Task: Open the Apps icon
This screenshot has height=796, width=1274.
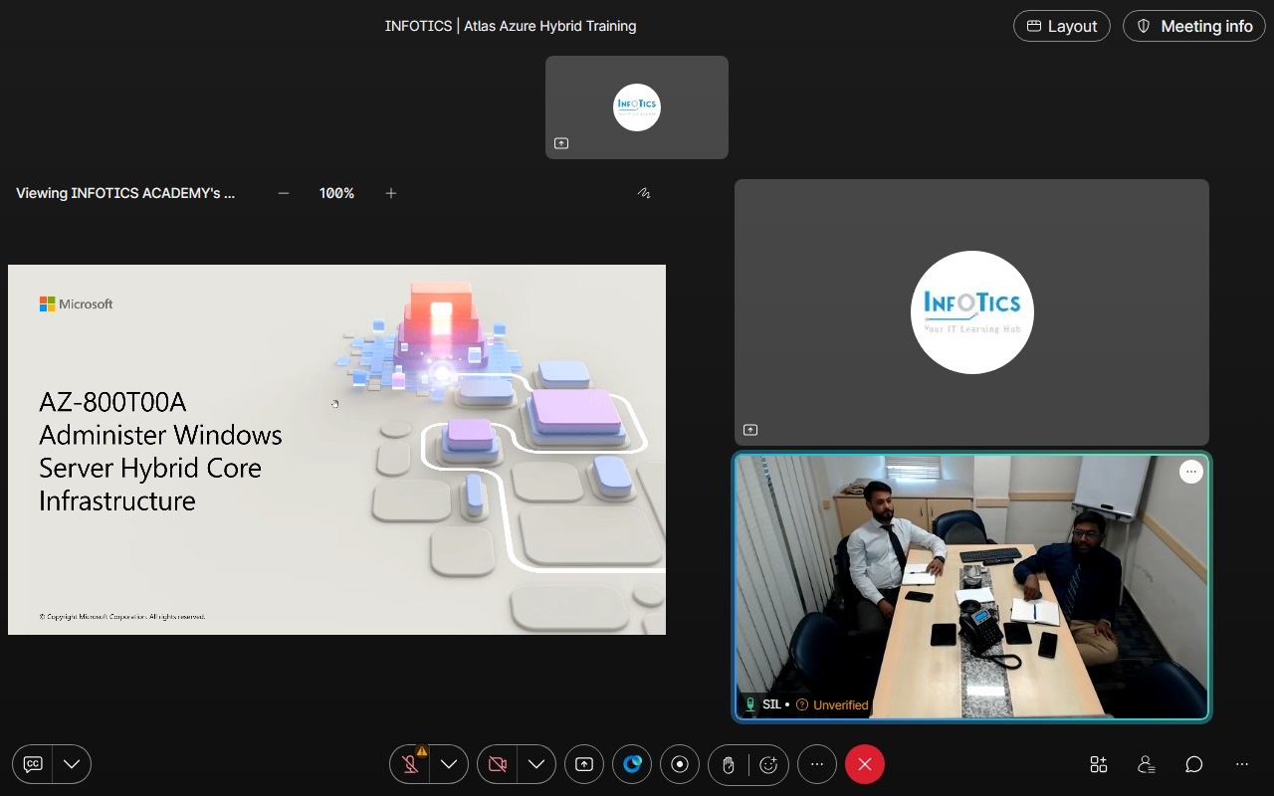Action: (1099, 764)
